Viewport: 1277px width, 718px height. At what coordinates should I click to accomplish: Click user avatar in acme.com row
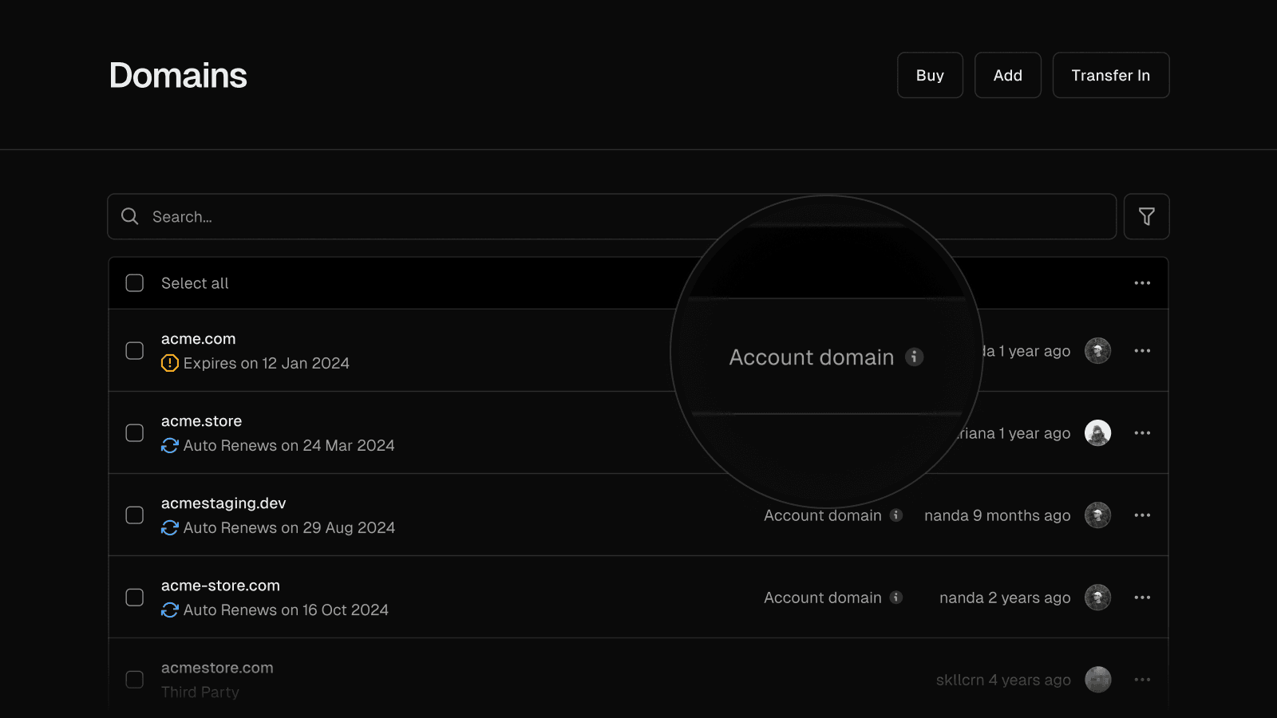click(1097, 351)
